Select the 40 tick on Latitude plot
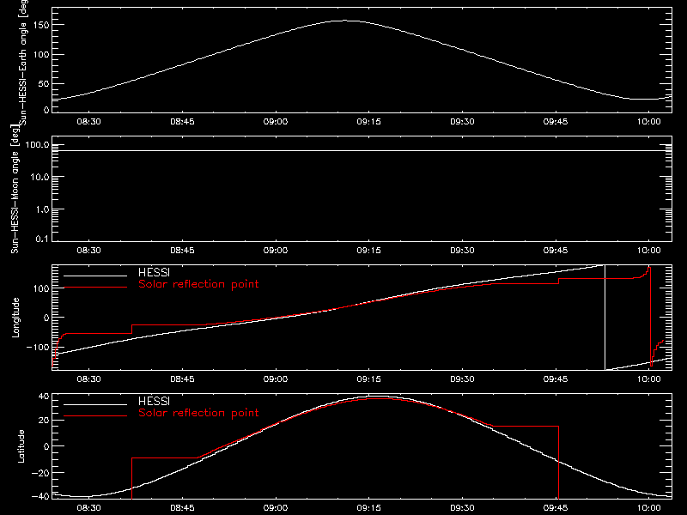Viewport: 687px width, 515px height. (x=44, y=397)
